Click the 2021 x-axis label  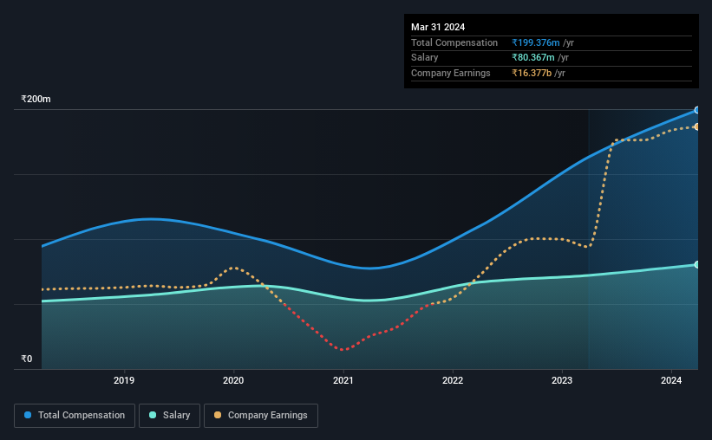click(343, 380)
